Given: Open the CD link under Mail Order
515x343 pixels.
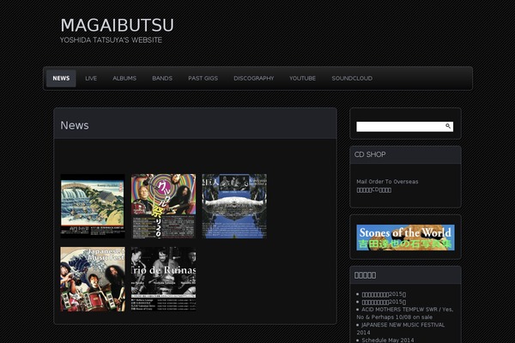Looking at the screenshot, I should coord(373,190).
